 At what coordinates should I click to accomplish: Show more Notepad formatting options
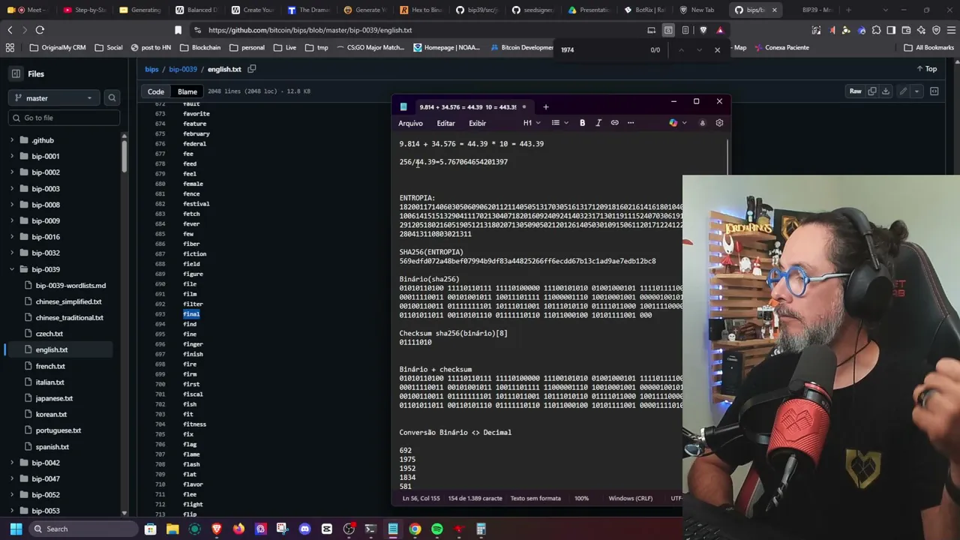(x=631, y=123)
